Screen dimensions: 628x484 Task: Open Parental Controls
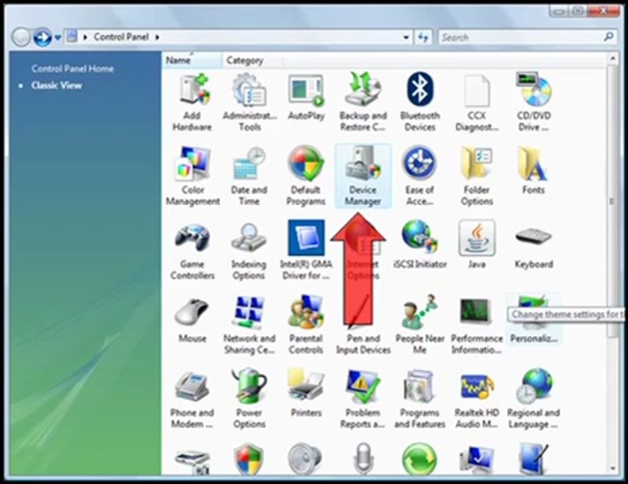pos(306,325)
